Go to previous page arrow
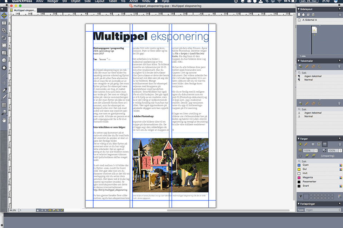343x228 pixels. tap(42, 210)
